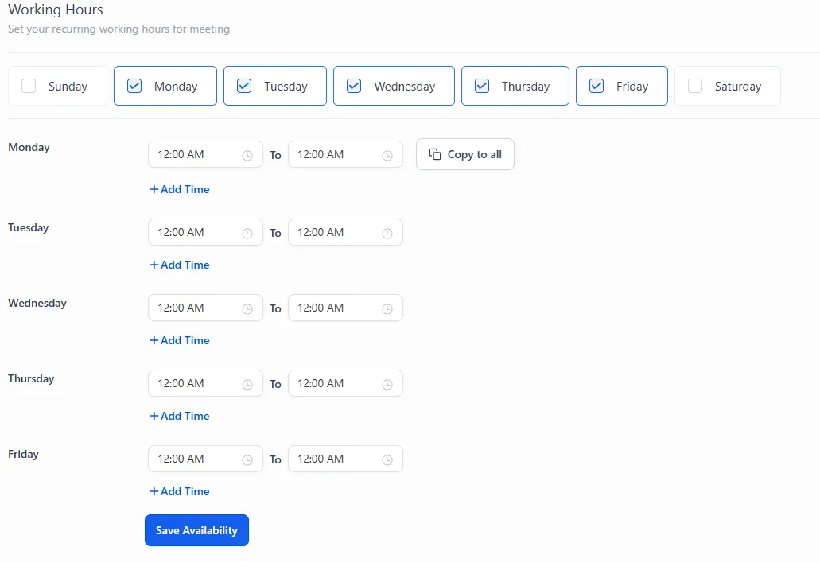Click the clock icon in Monday's end time
820x562 pixels.
click(x=387, y=155)
